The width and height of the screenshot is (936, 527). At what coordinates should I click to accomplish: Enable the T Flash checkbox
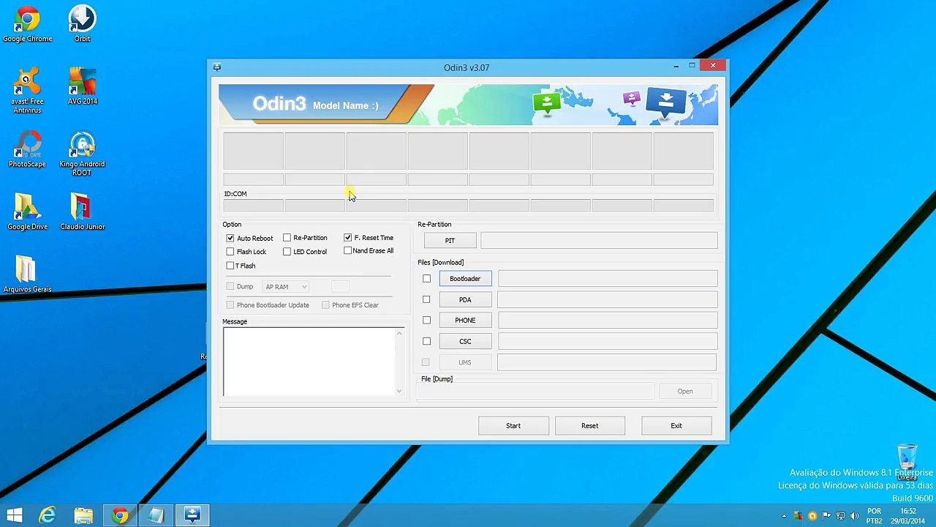230,266
